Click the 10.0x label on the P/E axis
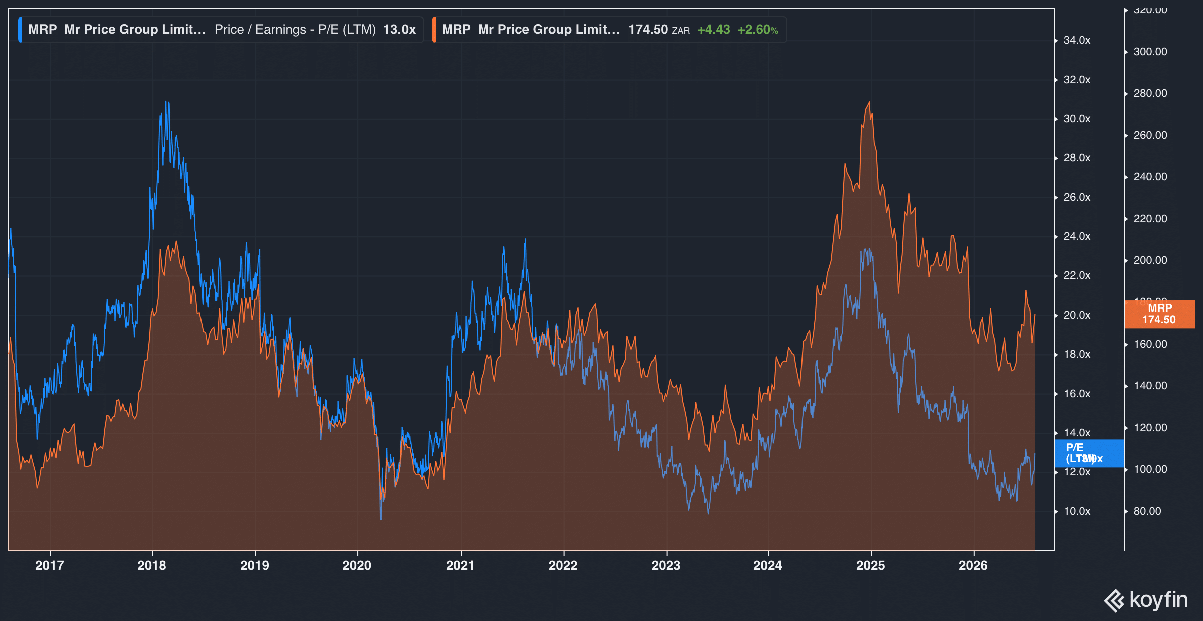This screenshot has height=621, width=1203. pos(1077,511)
